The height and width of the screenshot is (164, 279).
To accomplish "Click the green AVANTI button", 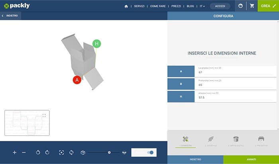I will pos(251,159).
